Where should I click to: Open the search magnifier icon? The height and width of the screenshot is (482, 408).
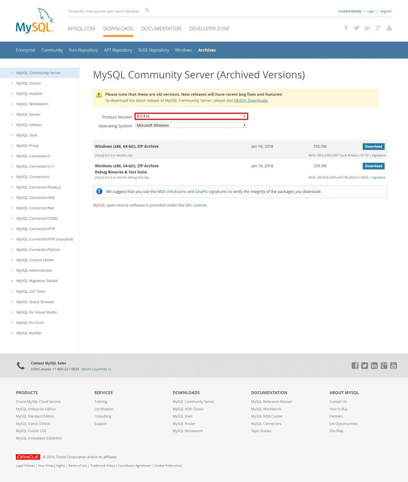[x=147, y=10]
